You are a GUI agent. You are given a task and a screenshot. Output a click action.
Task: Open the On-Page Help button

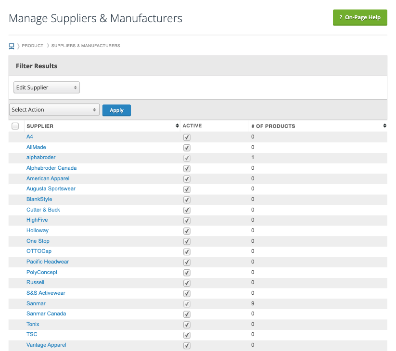click(x=360, y=17)
